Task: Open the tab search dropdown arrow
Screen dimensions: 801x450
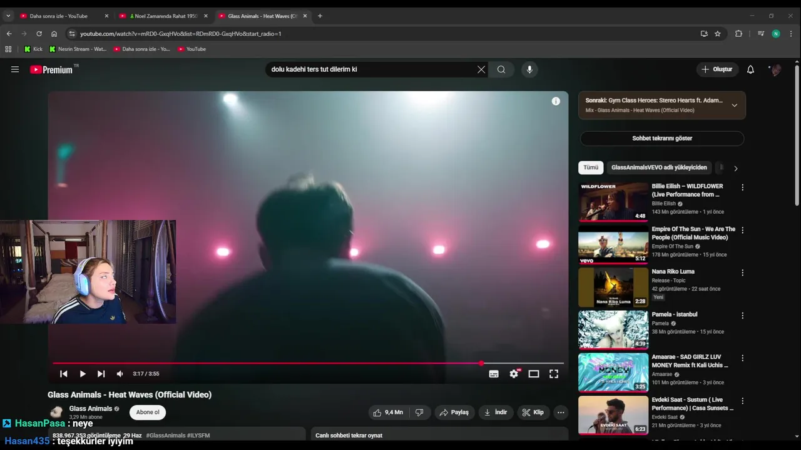Action: pyautogui.click(x=8, y=16)
